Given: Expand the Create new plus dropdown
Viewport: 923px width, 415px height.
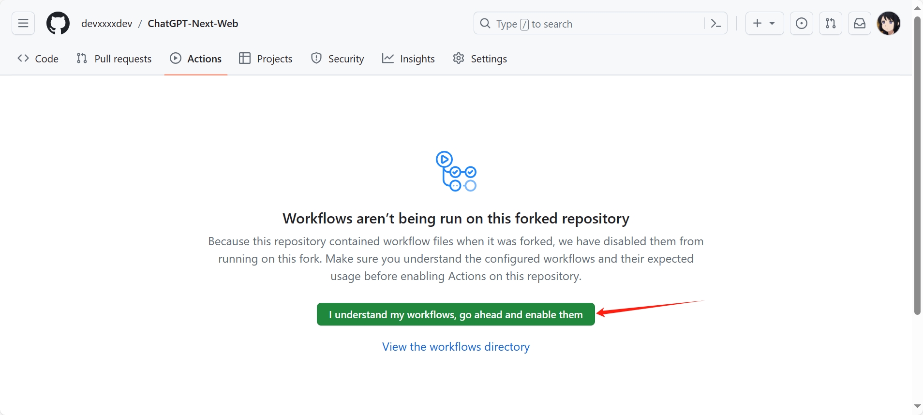Looking at the screenshot, I should tap(764, 23).
